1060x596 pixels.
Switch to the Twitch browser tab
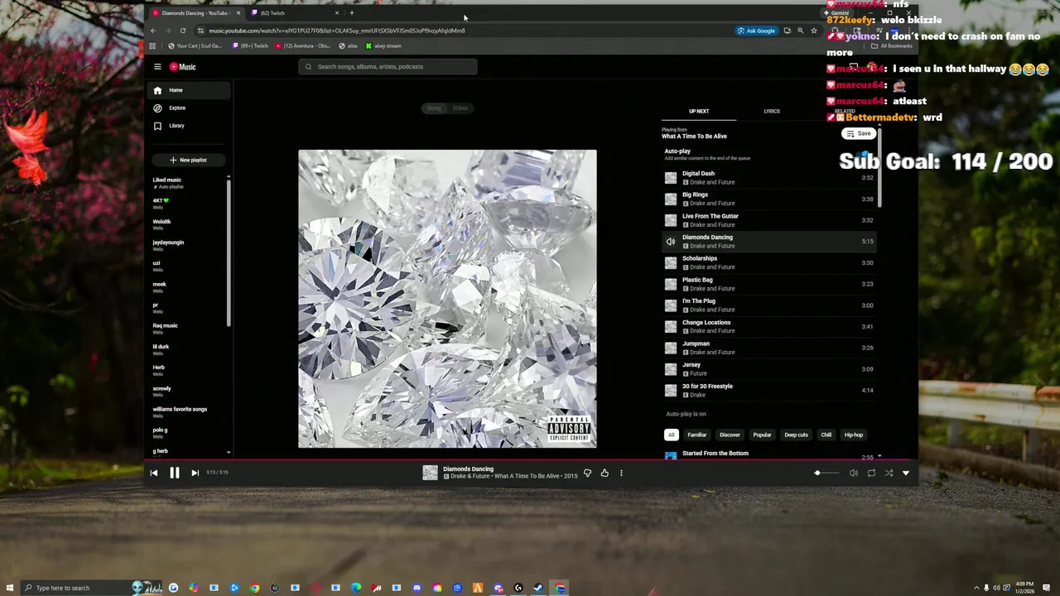294,13
